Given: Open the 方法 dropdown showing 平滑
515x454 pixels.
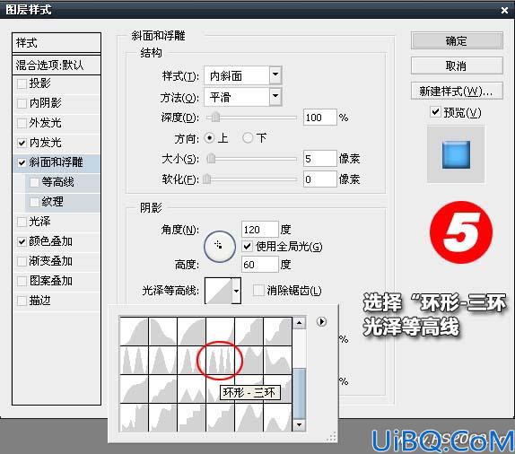Looking at the screenshot, I should click(243, 97).
